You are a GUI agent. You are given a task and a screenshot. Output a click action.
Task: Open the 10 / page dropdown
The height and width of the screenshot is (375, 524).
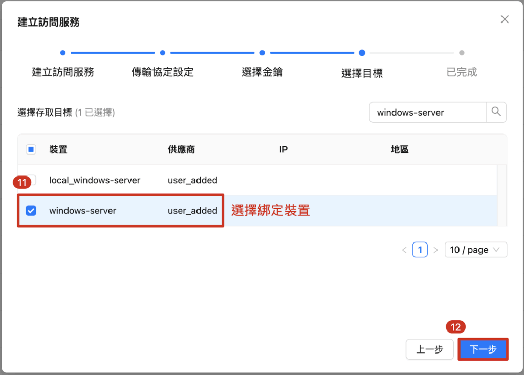click(x=475, y=250)
